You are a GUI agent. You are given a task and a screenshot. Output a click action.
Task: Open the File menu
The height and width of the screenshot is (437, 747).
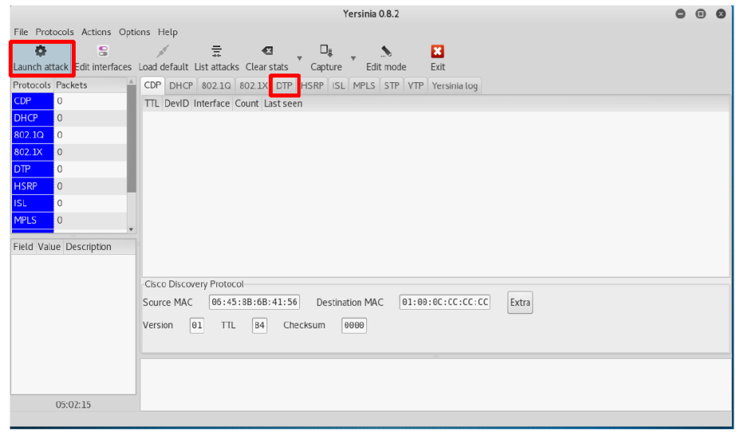[21, 32]
